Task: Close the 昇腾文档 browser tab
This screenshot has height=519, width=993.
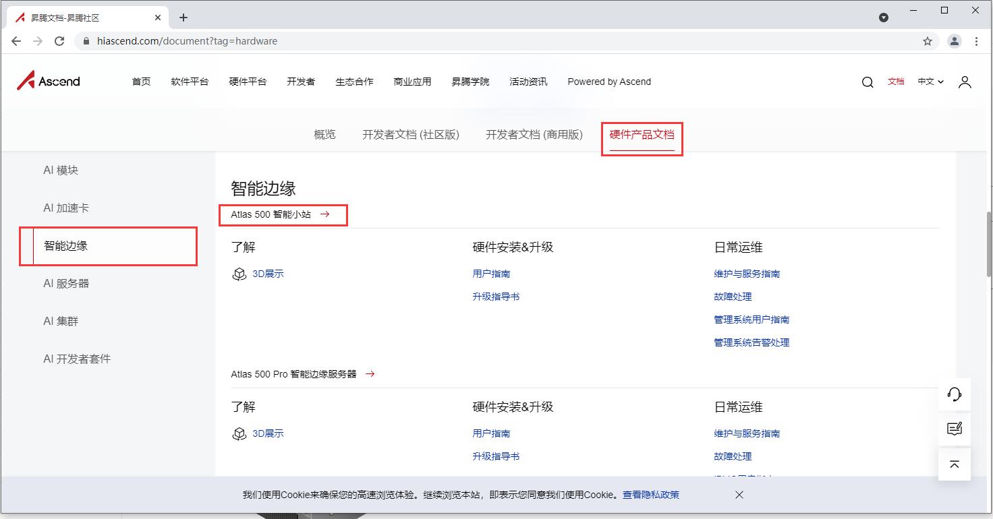Action: (x=157, y=18)
